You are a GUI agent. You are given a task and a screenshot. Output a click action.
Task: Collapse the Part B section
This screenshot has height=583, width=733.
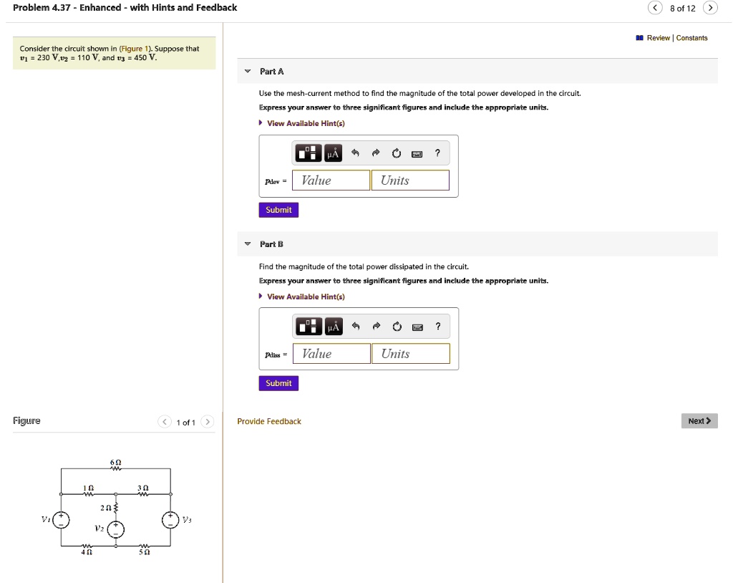point(246,244)
